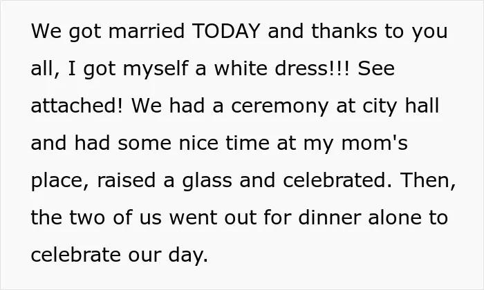Click the word 'ceremony'
Screen dimensions: 484x290
coord(279,107)
